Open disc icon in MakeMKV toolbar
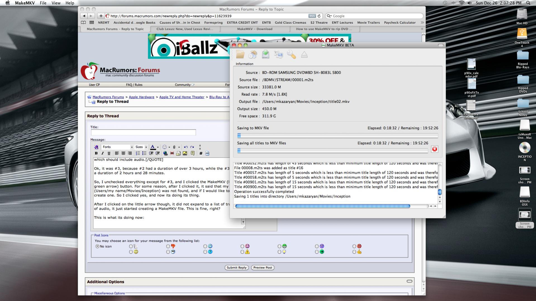 (253, 54)
